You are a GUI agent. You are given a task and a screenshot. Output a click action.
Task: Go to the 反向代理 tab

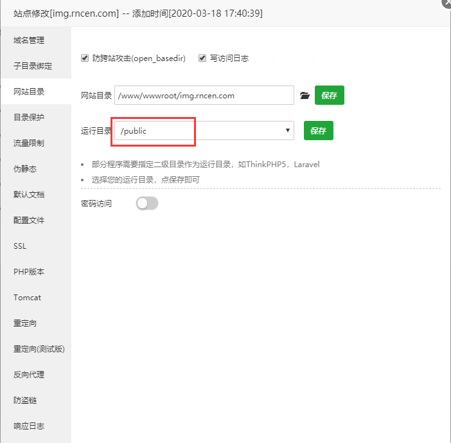(36, 374)
